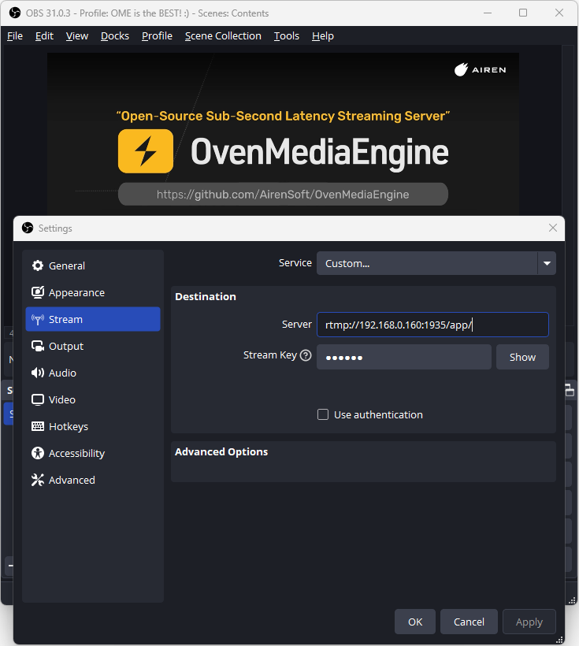
Task: Close the Settings dialog window
Action: point(552,228)
